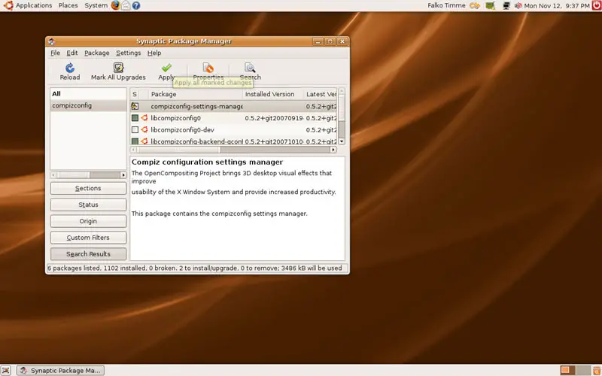
Task: Toggle status box for libcompizconfig-backend-gconf
Action: pyautogui.click(x=135, y=141)
